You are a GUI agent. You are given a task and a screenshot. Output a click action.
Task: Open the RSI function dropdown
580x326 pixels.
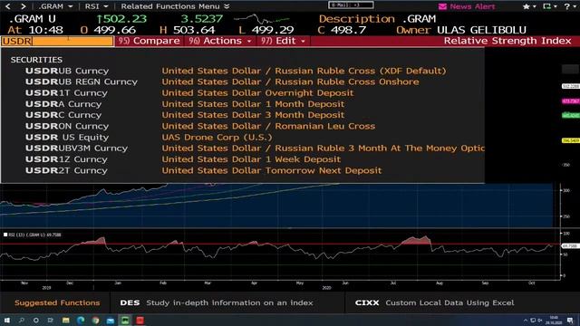click(x=96, y=6)
